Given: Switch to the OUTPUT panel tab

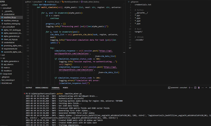Looking at the screenshot, I should click(29, 88).
